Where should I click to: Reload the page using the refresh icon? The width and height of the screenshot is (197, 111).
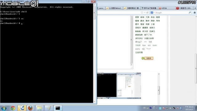[x=147, y=13]
